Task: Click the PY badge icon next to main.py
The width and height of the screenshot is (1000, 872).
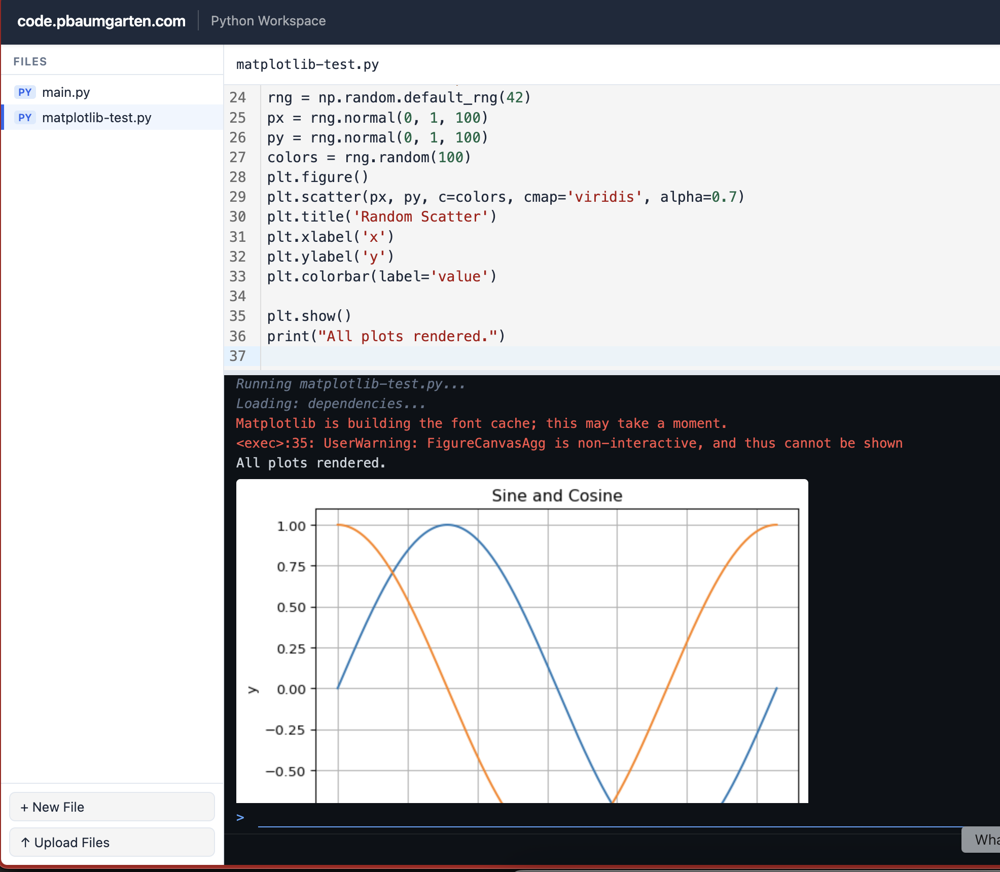Action: tap(25, 92)
